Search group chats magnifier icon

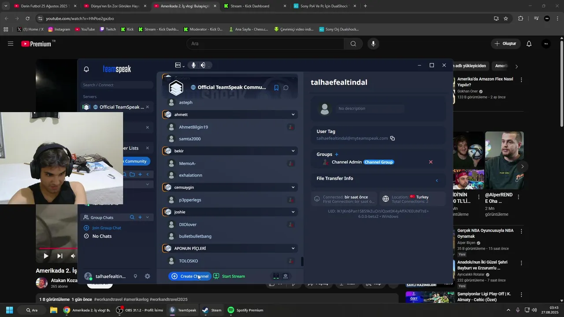coord(132,217)
